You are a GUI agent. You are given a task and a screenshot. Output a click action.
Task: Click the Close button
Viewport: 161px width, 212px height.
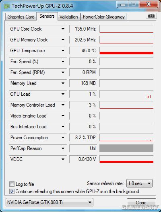(x=141, y=202)
